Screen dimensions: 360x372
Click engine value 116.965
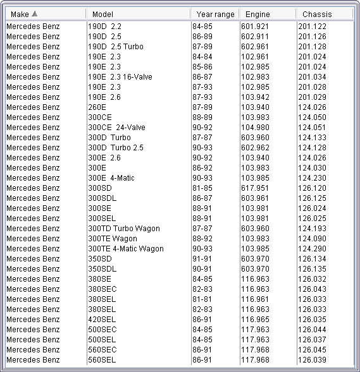(x=255, y=320)
